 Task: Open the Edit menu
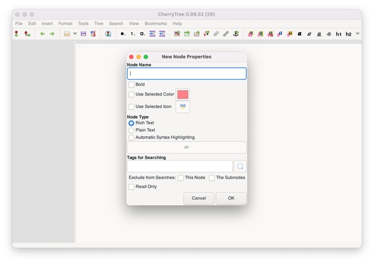point(32,24)
